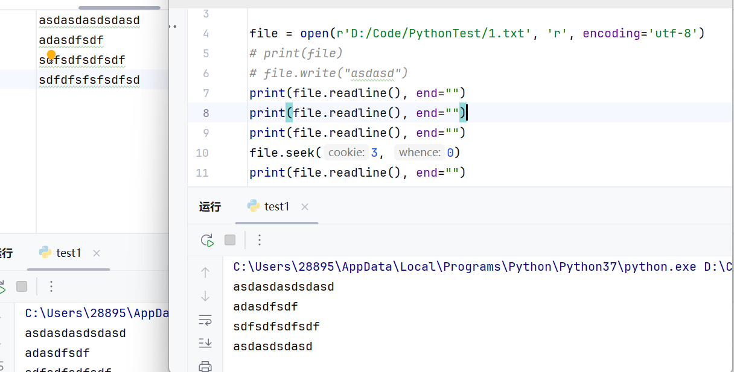Click the comment '# print(file)'

click(296, 53)
